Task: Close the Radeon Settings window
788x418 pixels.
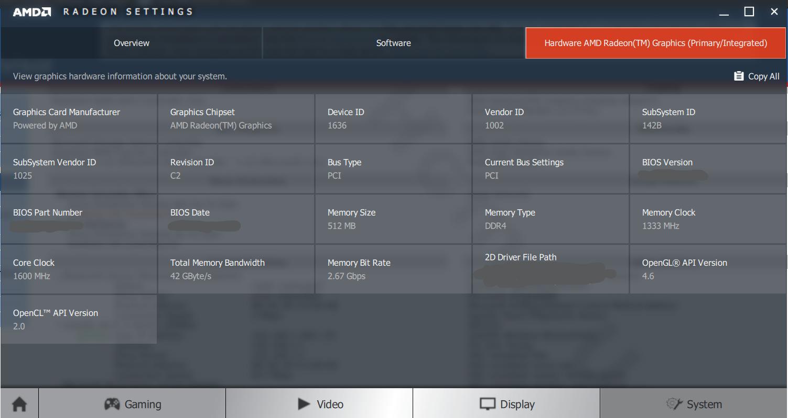Action: (x=774, y=12)
